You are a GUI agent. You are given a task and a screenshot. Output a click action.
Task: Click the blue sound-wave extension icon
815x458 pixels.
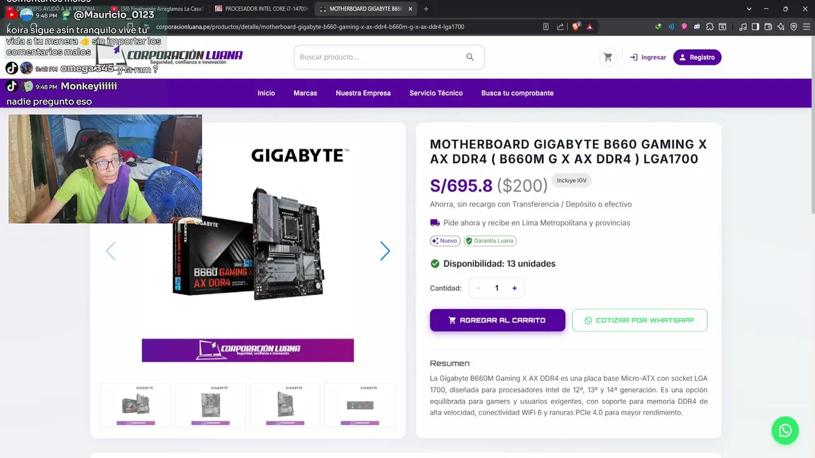click(x=671, y=27)
